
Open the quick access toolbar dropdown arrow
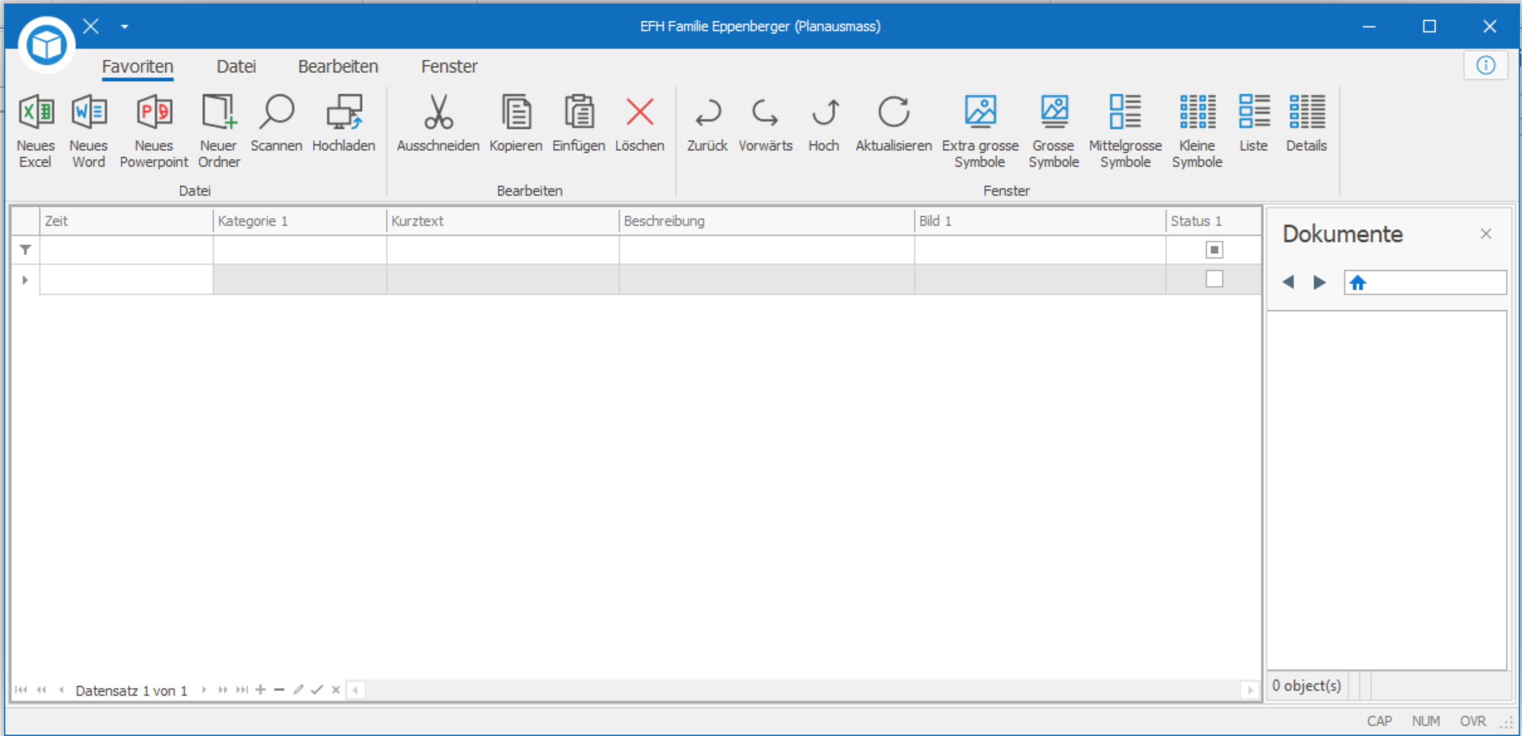click(x=124, y=27)
